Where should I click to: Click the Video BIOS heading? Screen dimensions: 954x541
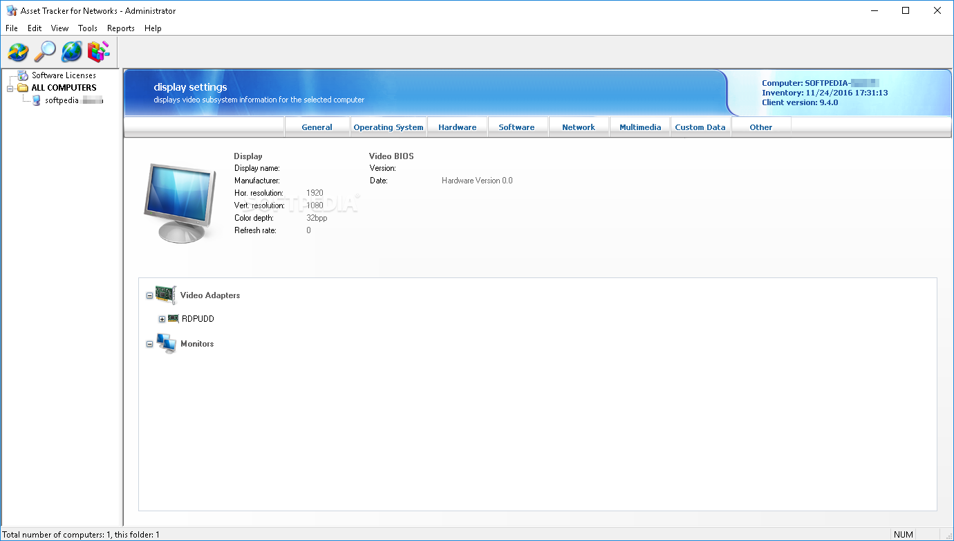[391, 156]
